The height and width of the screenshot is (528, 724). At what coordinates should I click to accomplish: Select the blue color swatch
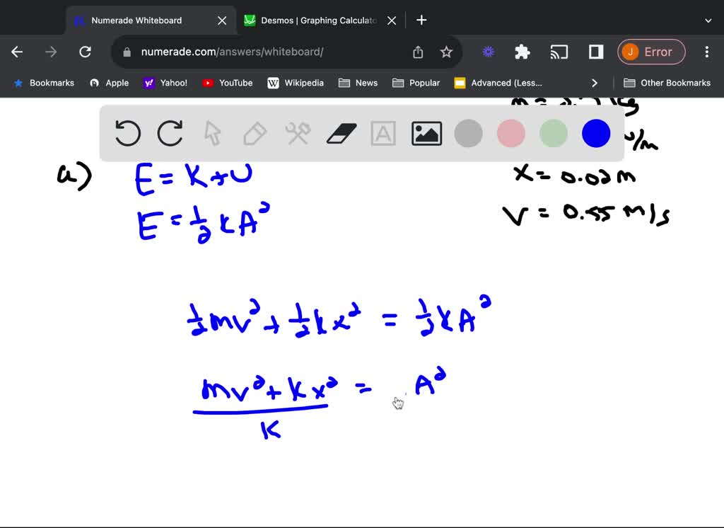[x=595, y=133]
